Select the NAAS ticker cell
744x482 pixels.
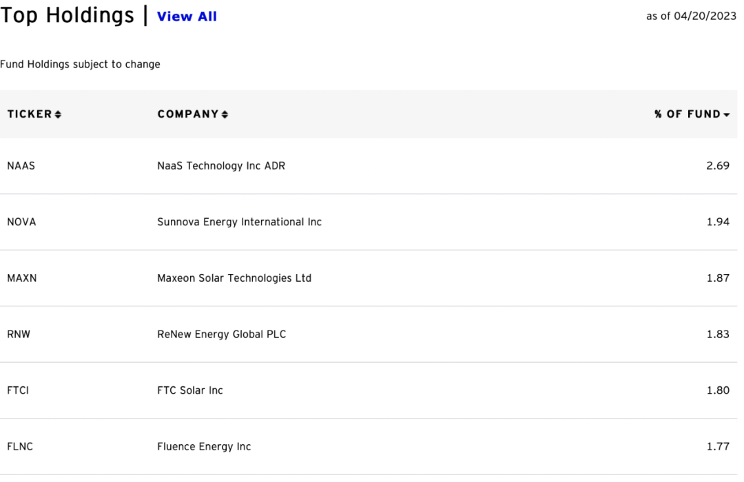pyautogui.click(x=21, y=166)
